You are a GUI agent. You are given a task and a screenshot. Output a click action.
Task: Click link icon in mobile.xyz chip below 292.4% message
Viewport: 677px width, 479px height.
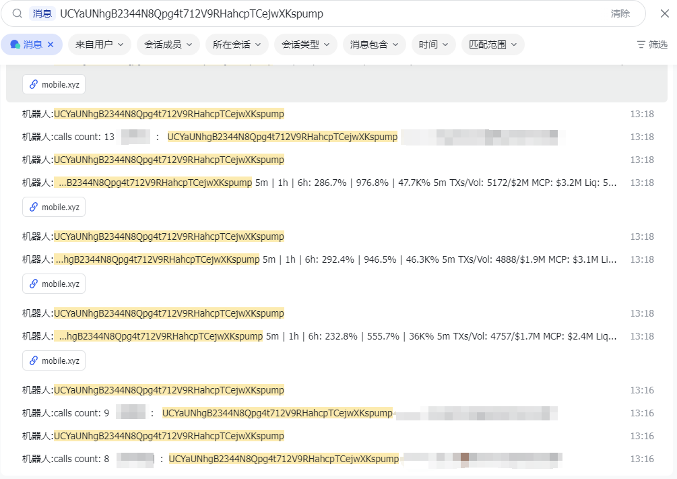[33, 284]
